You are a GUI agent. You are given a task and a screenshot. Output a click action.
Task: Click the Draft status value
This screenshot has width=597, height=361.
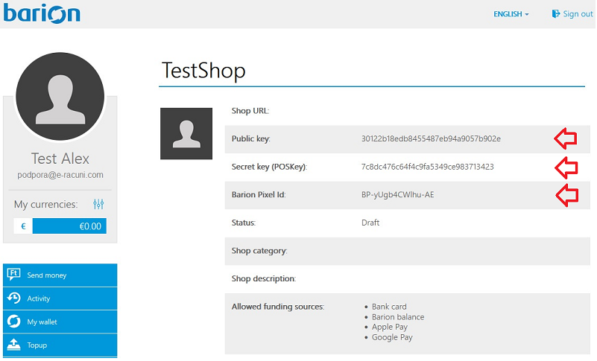pyautogui.click(x=370, y=223)
